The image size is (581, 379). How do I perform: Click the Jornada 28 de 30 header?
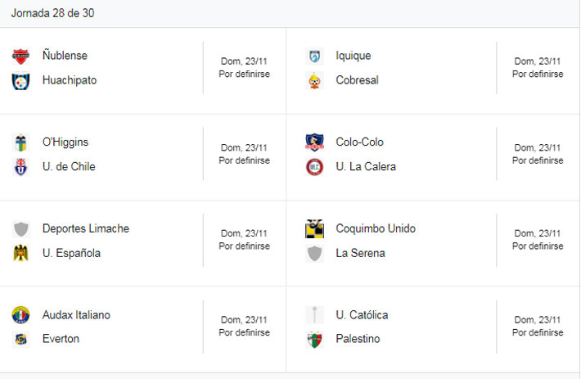pyautogui.click(x=52, y=13)
